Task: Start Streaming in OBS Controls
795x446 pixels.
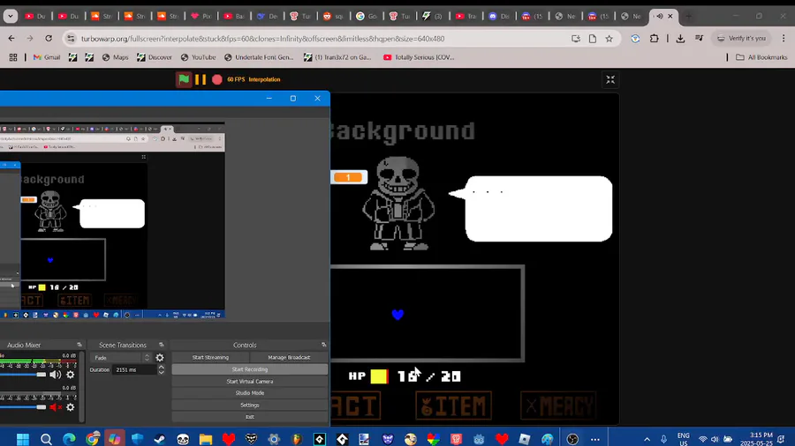Action: point(210,357)
